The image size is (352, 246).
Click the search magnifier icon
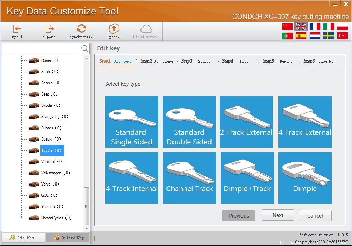84,49
